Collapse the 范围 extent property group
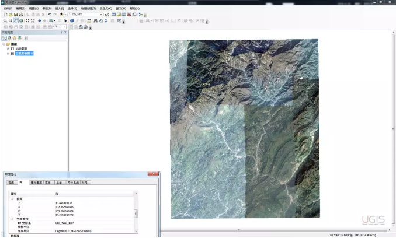The width and height of the screenshot is (396, 238). click(x=12, y=199)
